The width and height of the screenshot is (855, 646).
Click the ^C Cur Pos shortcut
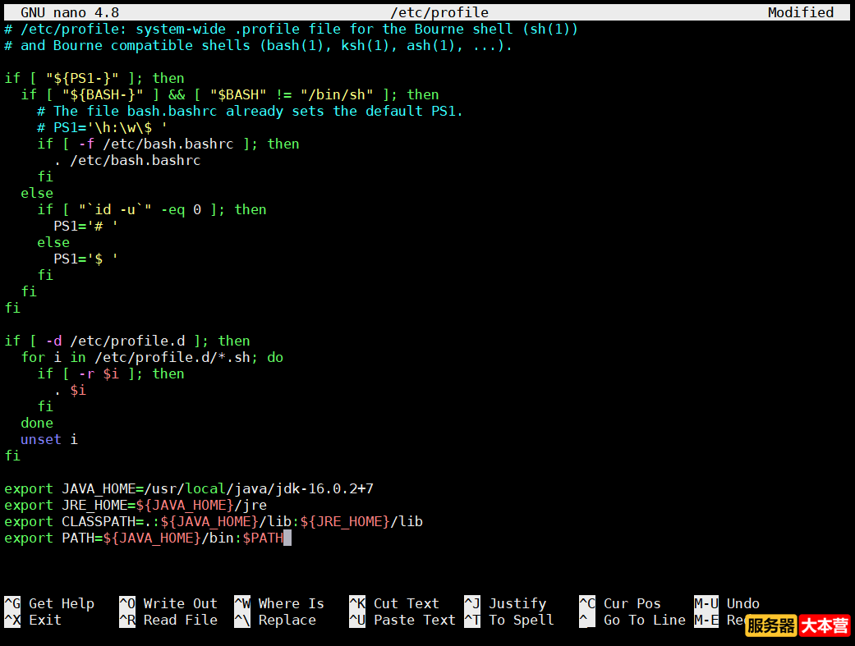click(x=620, y=603)
